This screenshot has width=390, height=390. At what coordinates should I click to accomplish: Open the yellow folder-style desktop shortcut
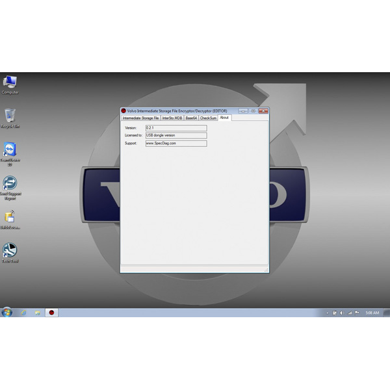pos(10,217)
